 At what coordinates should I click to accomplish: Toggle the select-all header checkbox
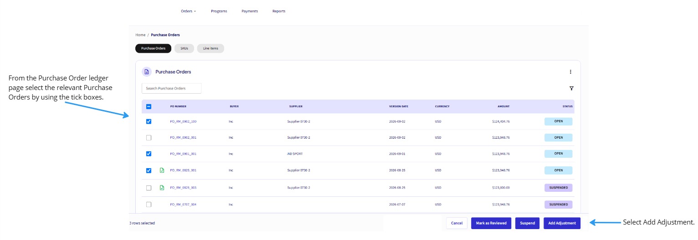(149, 107)
